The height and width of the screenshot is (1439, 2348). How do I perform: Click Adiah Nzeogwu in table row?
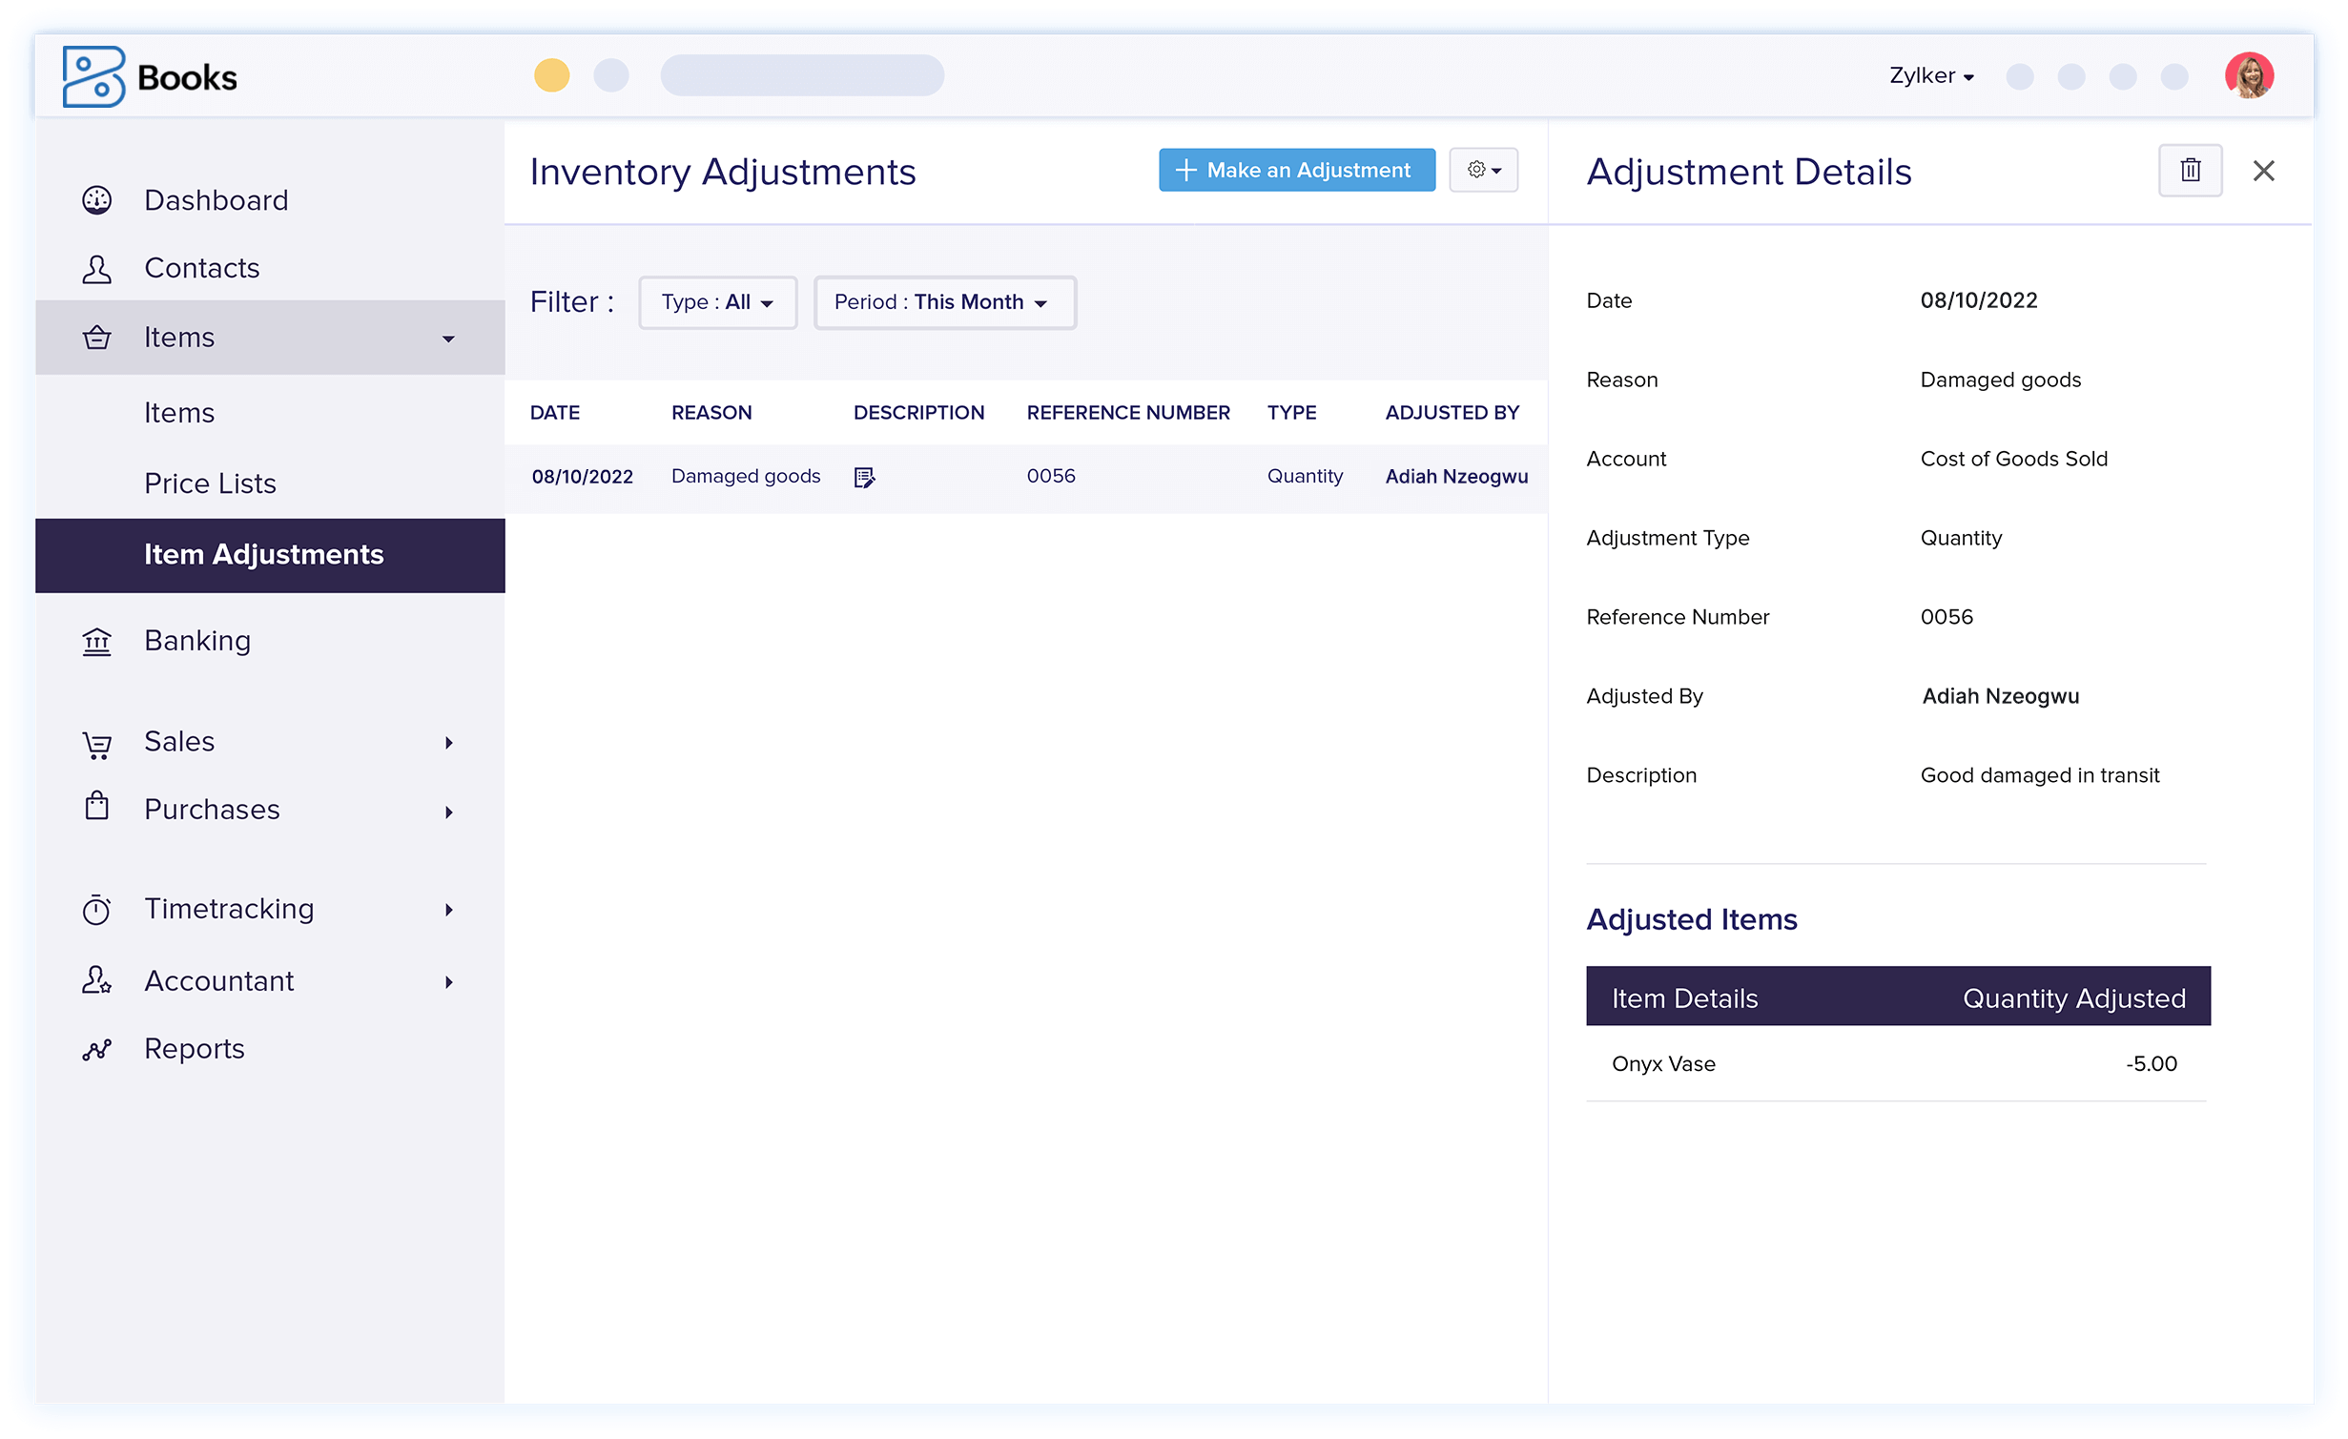1455,477
